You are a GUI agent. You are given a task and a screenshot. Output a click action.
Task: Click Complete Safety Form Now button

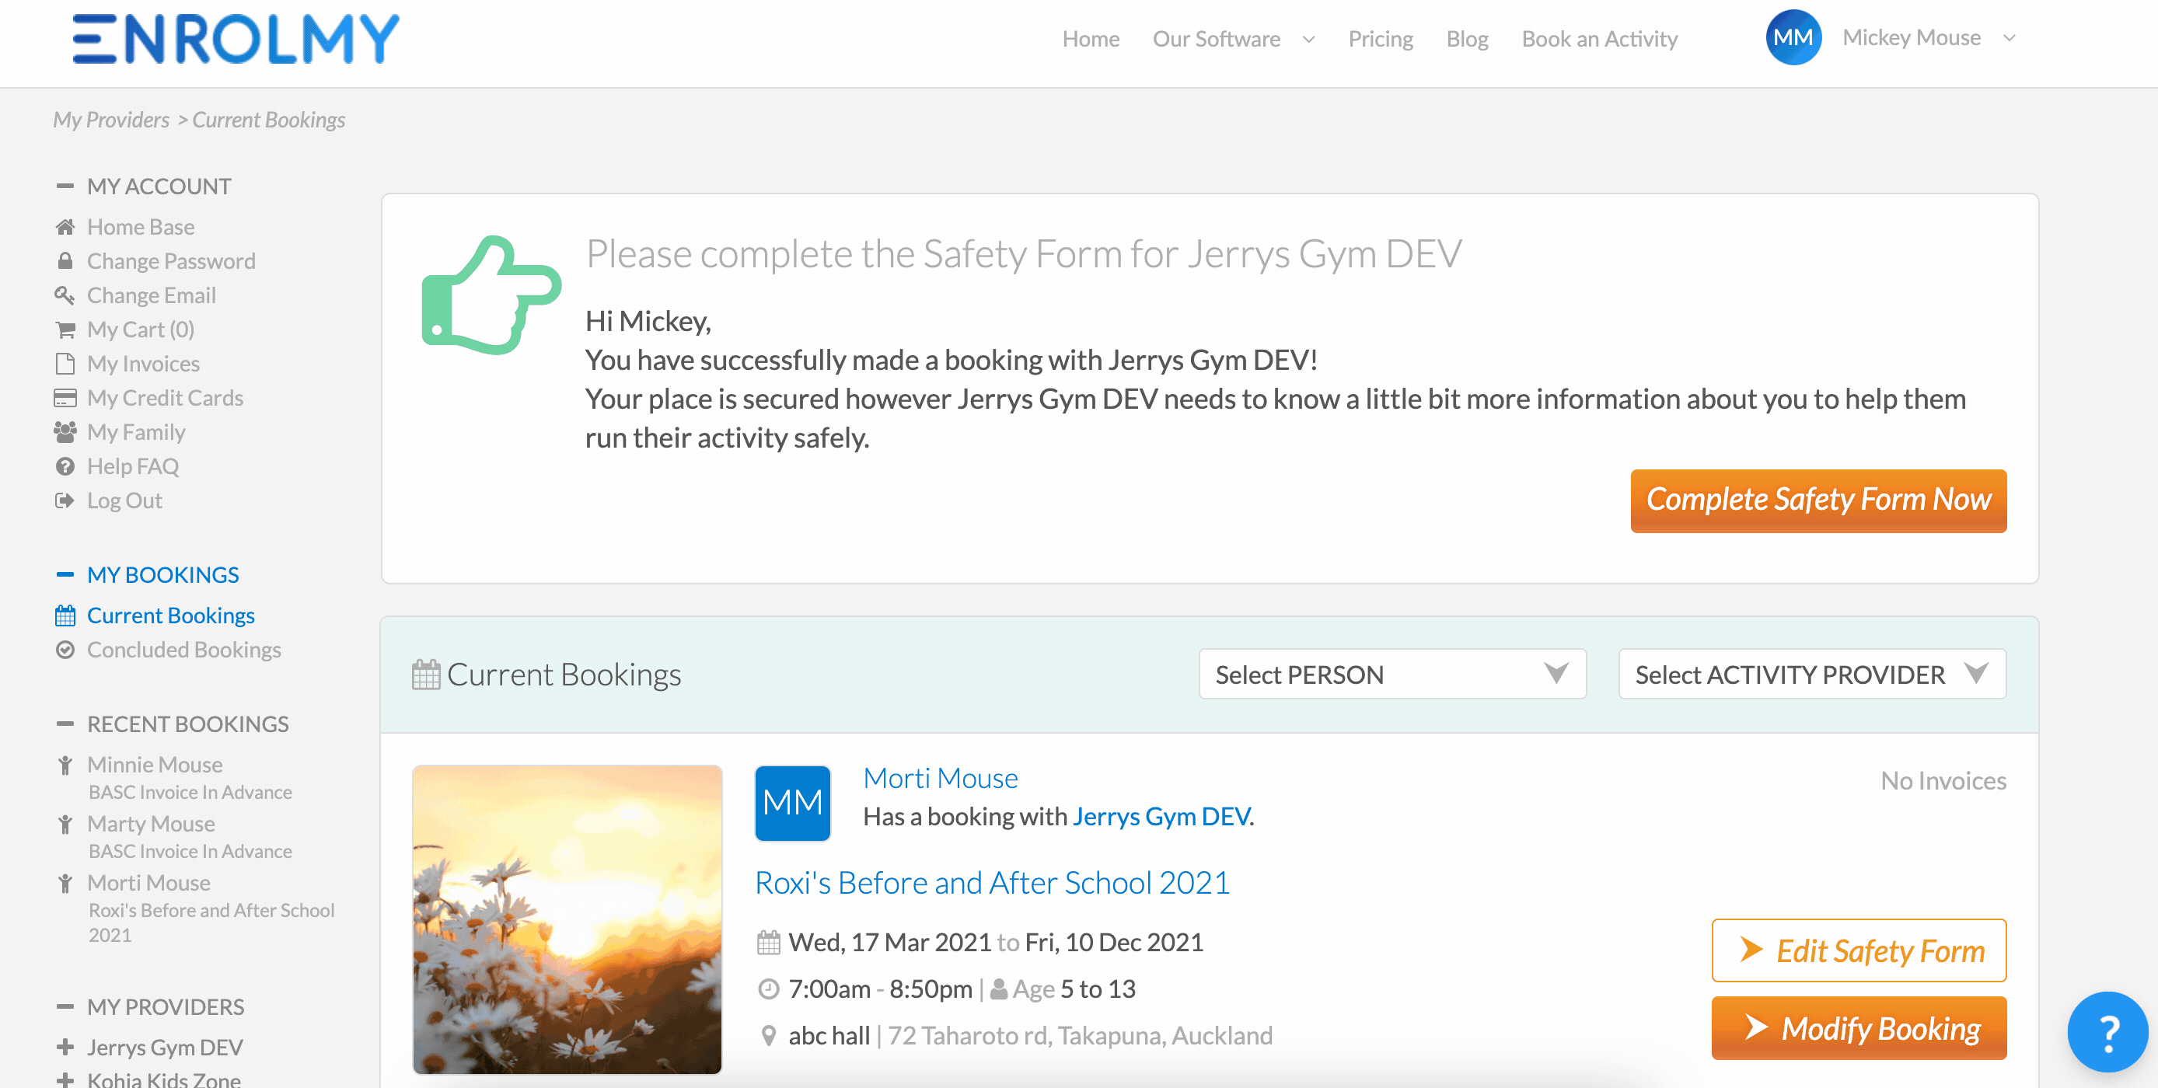(x=1818, y=500)
